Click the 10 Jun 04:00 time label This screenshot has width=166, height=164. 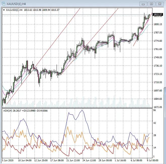(x=25, y=160)
